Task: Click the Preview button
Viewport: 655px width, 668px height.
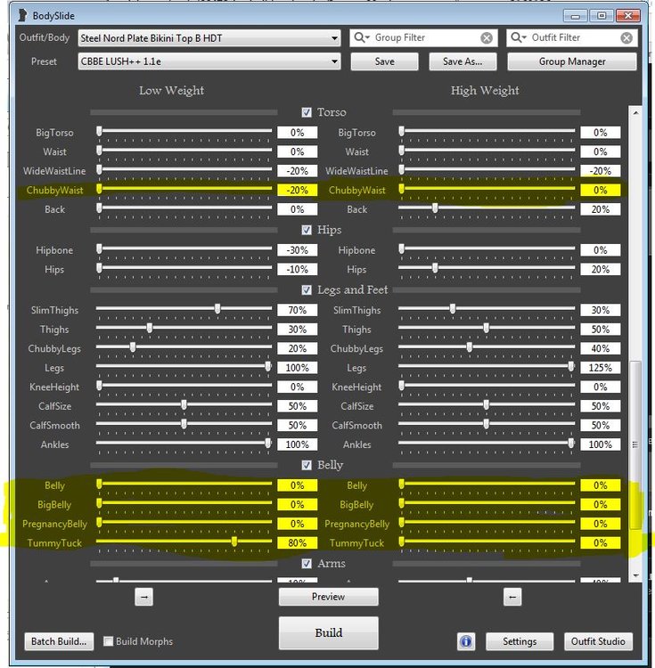Action: pyautogui.click(x=328, y=597)
